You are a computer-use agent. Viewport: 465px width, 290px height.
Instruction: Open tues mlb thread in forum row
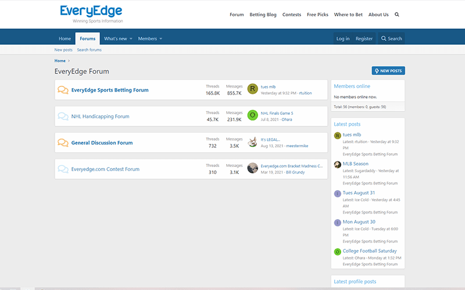(268, 86)
